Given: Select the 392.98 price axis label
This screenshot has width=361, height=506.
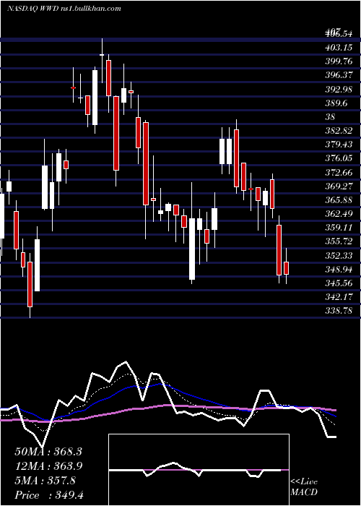Looking at the screenshot, I should click(x=339, y=89).
